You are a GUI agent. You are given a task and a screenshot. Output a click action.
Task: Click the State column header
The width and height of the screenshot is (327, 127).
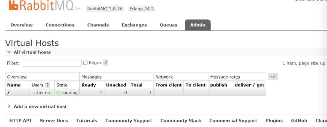pyautogui.click(x=62, y=85)
